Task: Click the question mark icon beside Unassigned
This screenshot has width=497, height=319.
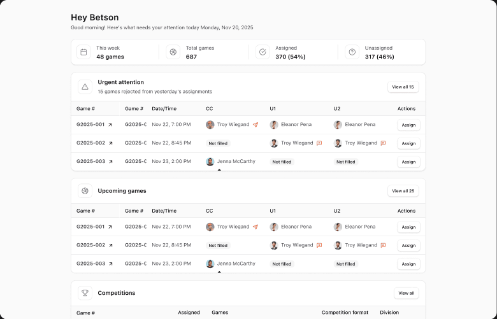Action: (352, 52)
